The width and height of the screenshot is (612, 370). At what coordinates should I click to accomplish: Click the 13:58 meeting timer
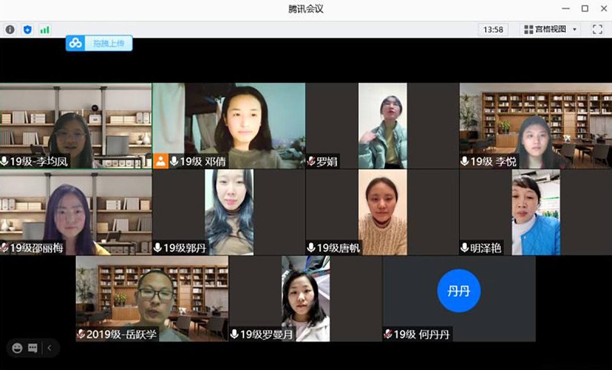tap(493, 30)
